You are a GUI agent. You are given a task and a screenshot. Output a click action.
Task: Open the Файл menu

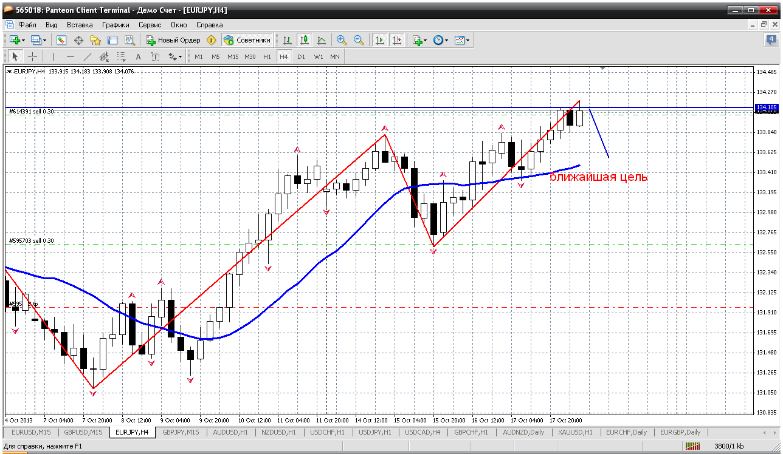pyautogui.click(x=27, y=25)
